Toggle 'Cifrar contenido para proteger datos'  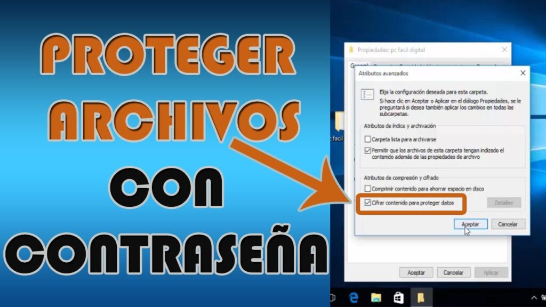[367, 203]
